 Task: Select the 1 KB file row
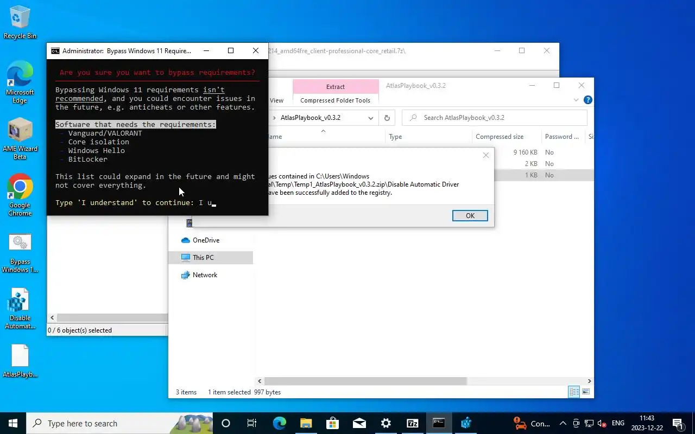click(x=544, y=175)
